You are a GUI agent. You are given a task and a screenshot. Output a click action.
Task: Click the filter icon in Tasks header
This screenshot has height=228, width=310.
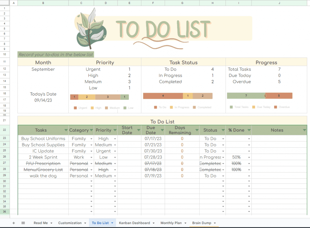point(66,130)
